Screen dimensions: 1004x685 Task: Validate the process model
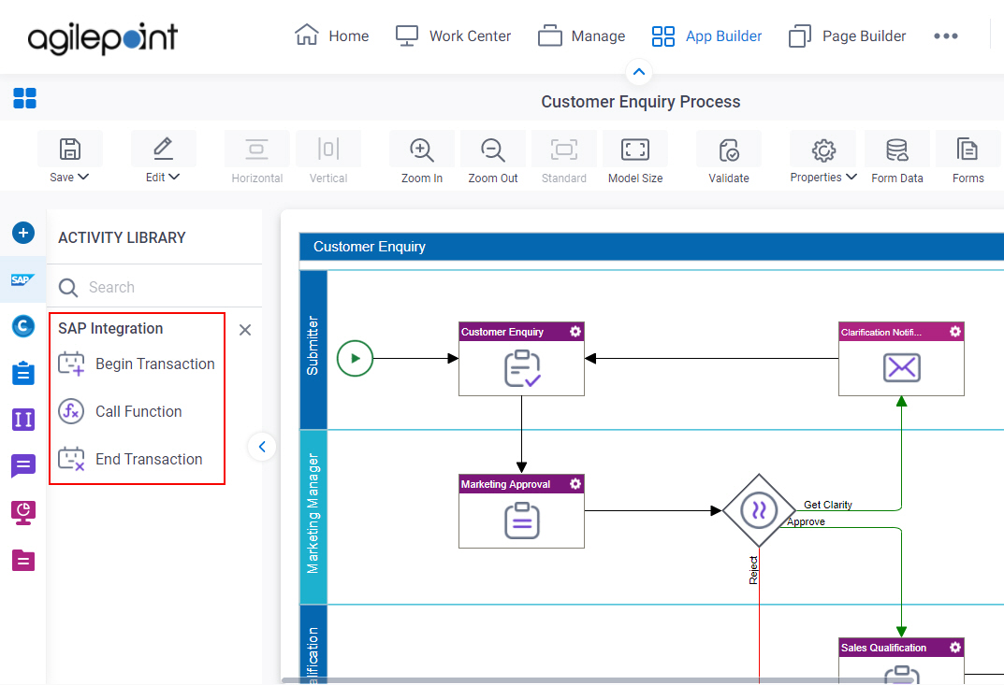pyautogui.click(x=729, y=158)
